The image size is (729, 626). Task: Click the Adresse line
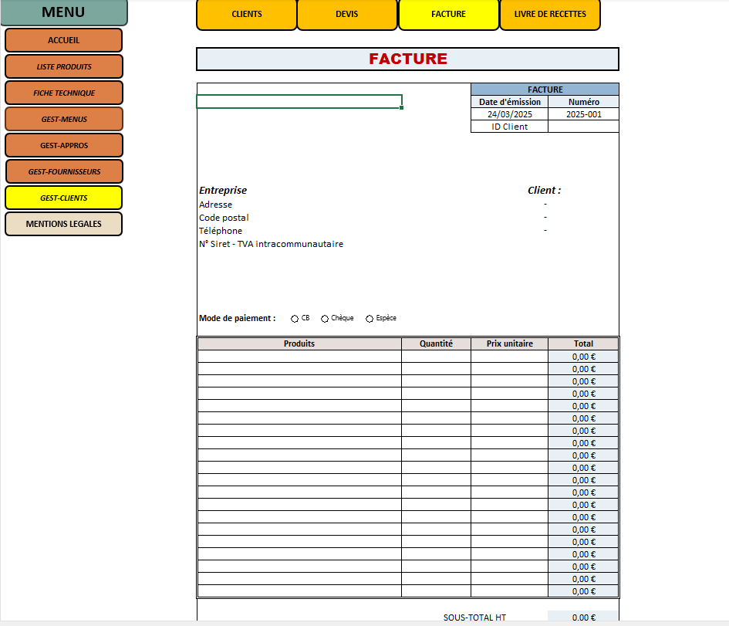point(215,205)
